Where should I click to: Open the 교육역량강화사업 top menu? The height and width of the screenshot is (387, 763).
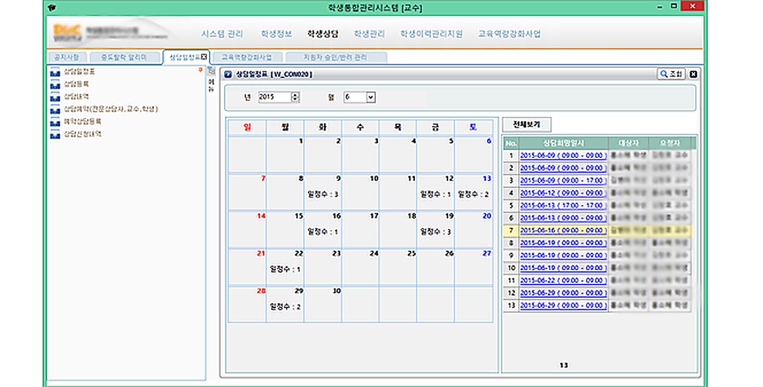(509, 34)
